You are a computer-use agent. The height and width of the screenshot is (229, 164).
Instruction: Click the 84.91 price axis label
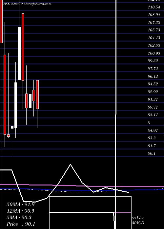[x=153, y=130]
